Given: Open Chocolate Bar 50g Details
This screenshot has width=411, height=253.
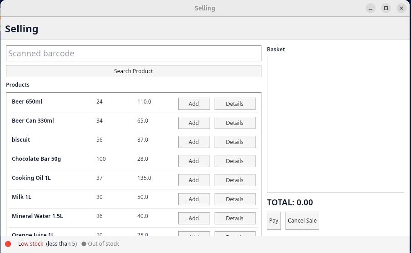Looking at the screenshot, I should 235,161.
